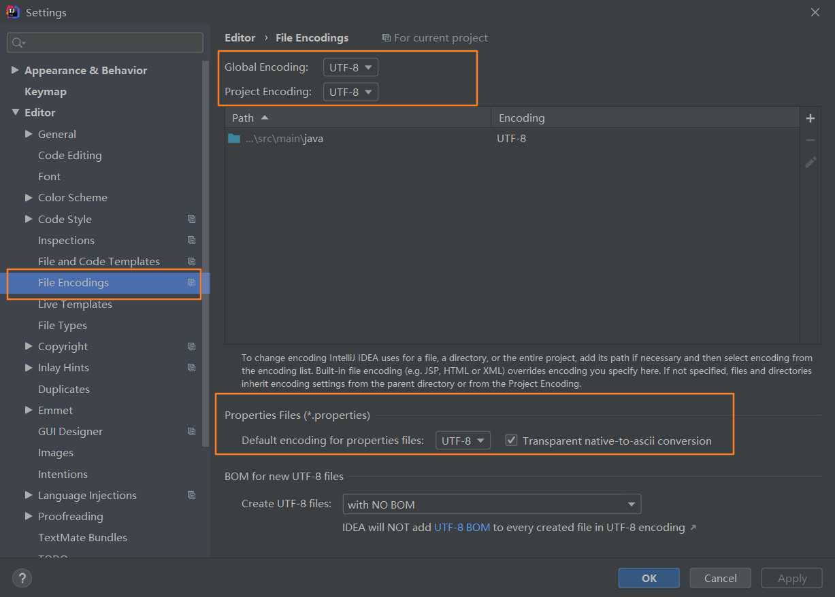Open the Global Encoding dropdown

point(350,67)
